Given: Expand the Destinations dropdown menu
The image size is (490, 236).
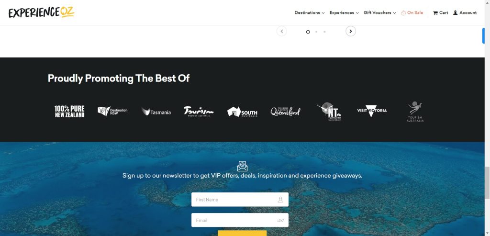Looking at the screenshot, I should 310,13.
